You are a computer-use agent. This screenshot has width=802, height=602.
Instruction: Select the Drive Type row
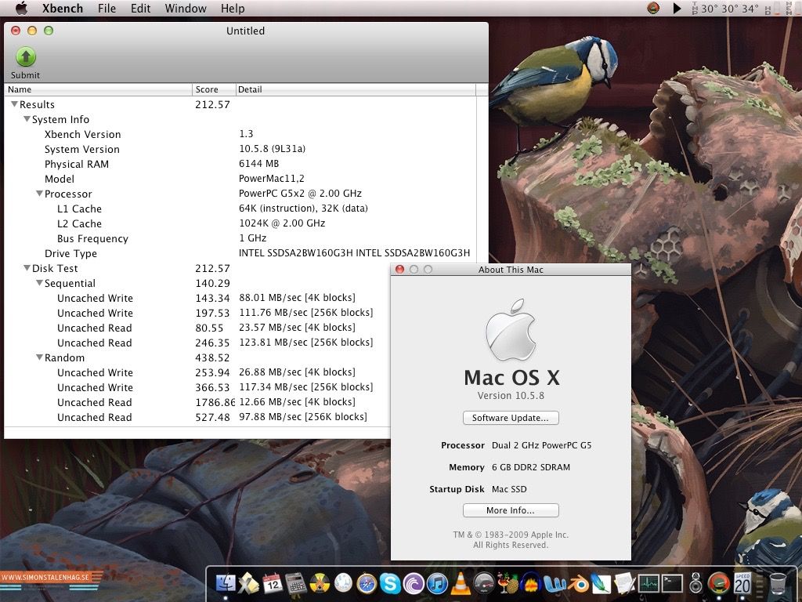tap(240, 253)
